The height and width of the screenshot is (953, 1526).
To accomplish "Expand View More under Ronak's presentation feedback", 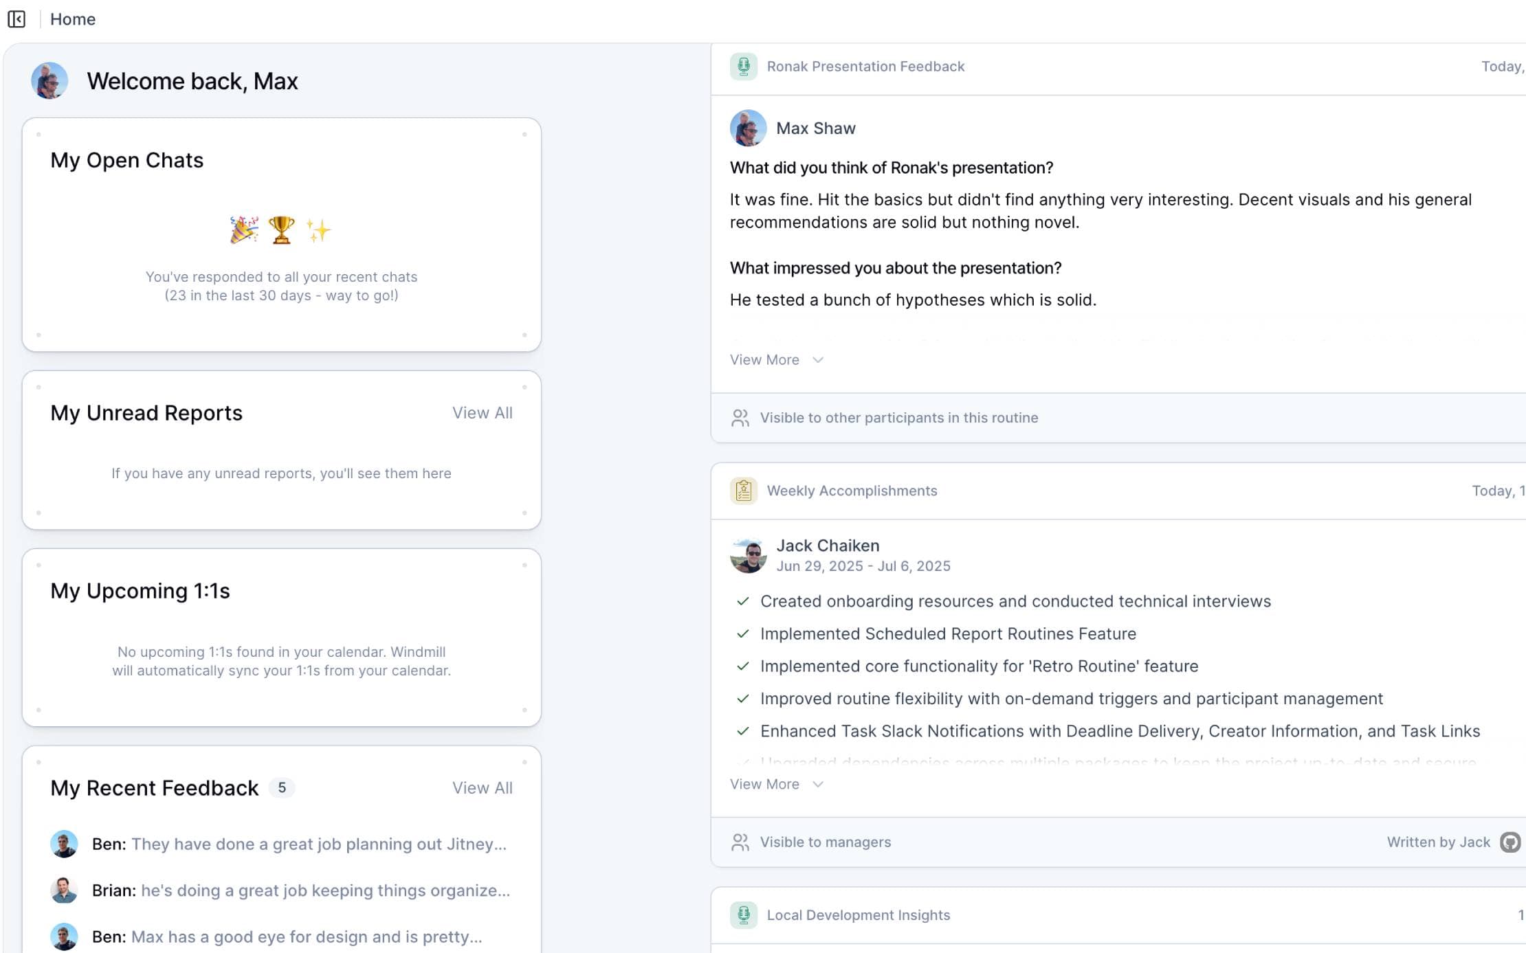I will tap(776, 360).
